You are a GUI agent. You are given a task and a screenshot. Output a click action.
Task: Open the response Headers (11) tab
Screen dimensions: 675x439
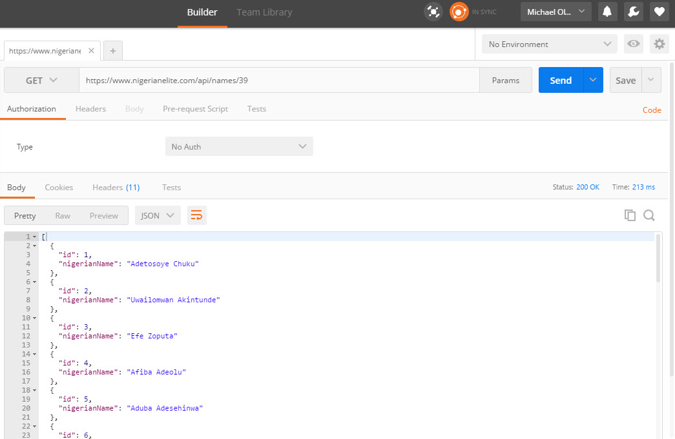pos(116,187)
